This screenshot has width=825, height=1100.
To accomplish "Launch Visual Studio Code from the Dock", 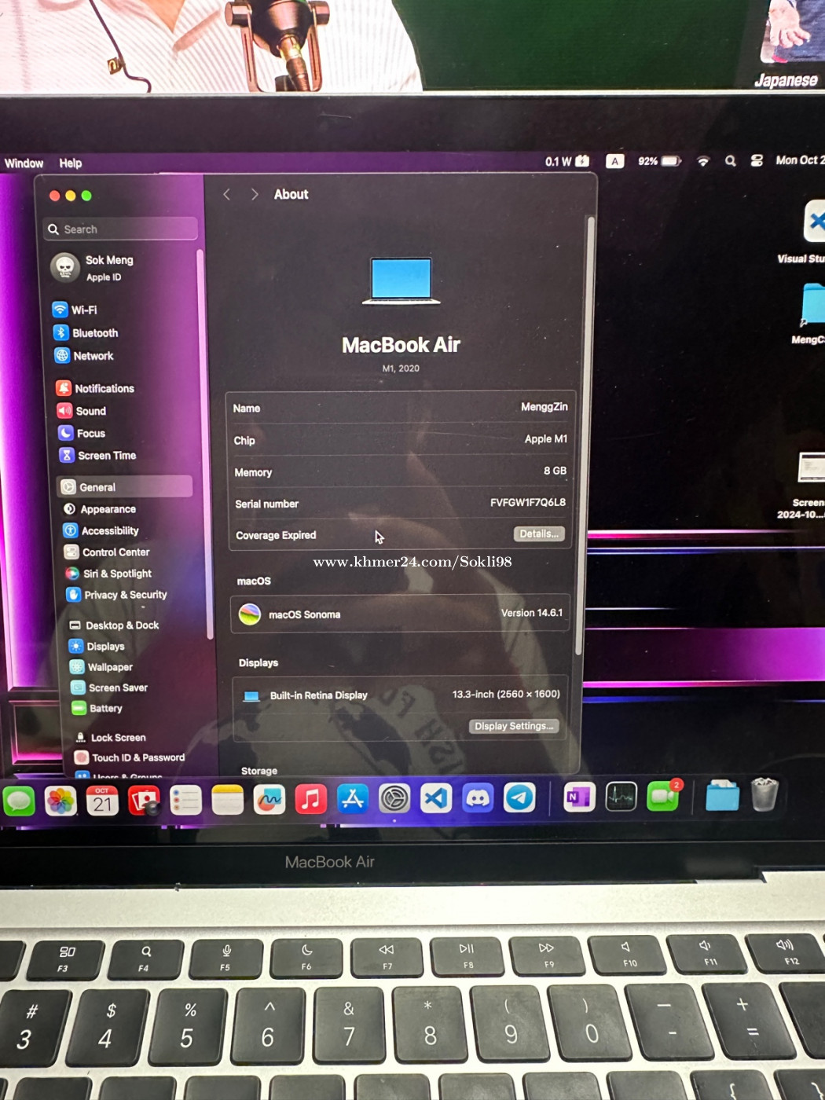I will (x=436, y=798).
